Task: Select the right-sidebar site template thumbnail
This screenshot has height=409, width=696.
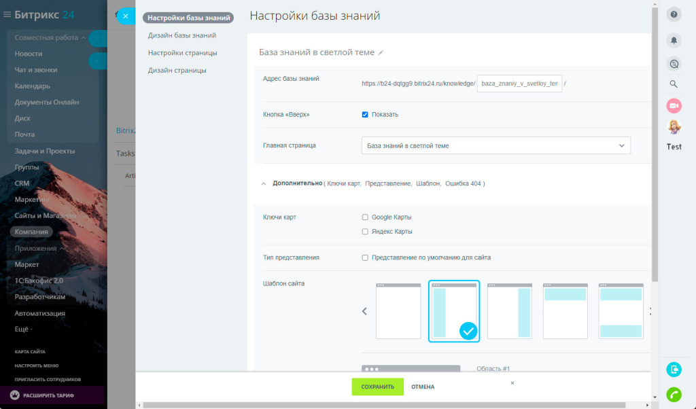Action: [510, 311]
